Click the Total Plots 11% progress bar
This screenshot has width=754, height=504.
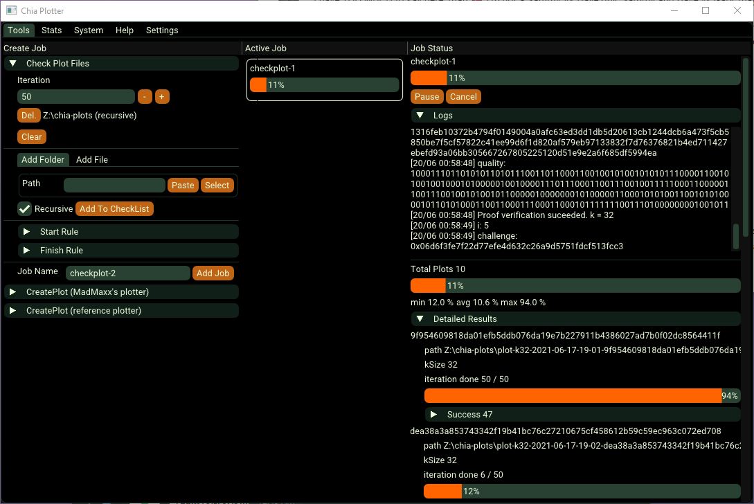tap(575, 286)
